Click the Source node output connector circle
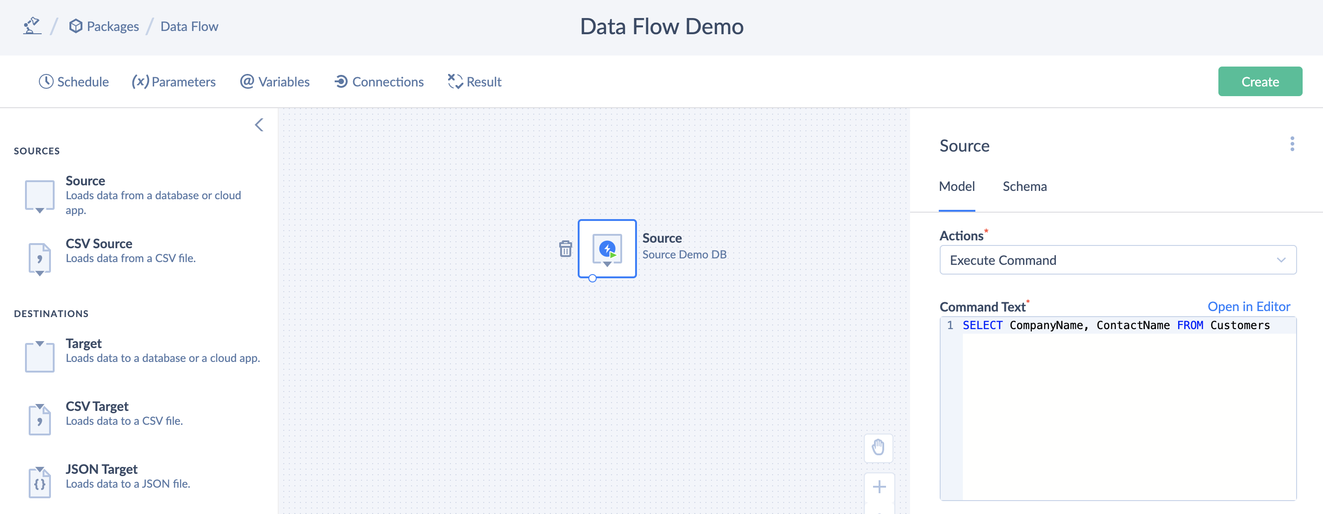The height and width of the screenshot is (514, 1323). 592,278
